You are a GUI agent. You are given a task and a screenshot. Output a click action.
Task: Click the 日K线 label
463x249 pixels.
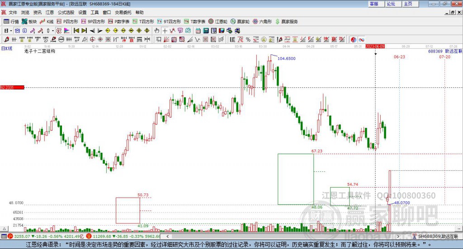point(7,48)
